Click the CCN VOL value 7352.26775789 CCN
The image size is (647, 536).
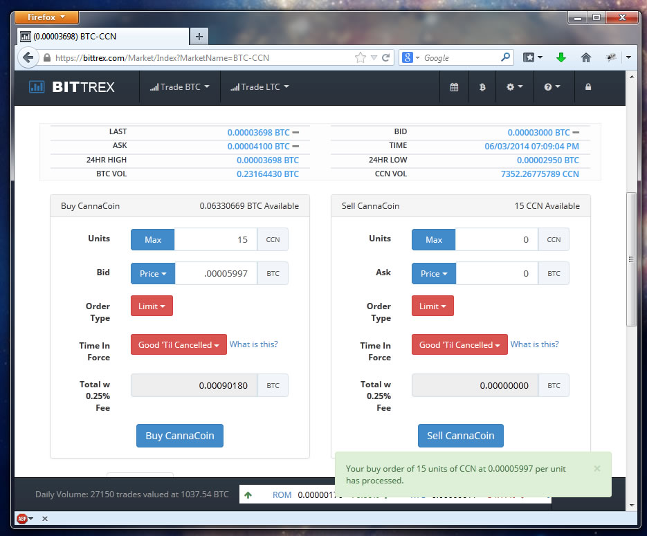(x=540, y=174)
